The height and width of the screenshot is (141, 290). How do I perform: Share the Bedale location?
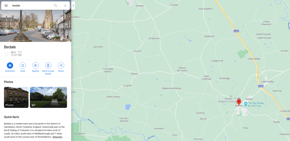[x=61, y=65]
